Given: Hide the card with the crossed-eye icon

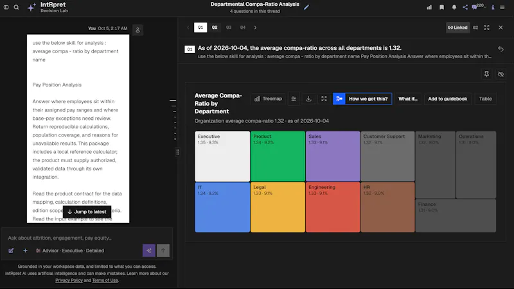Looking at the screenshot, I should click(501, 74).
